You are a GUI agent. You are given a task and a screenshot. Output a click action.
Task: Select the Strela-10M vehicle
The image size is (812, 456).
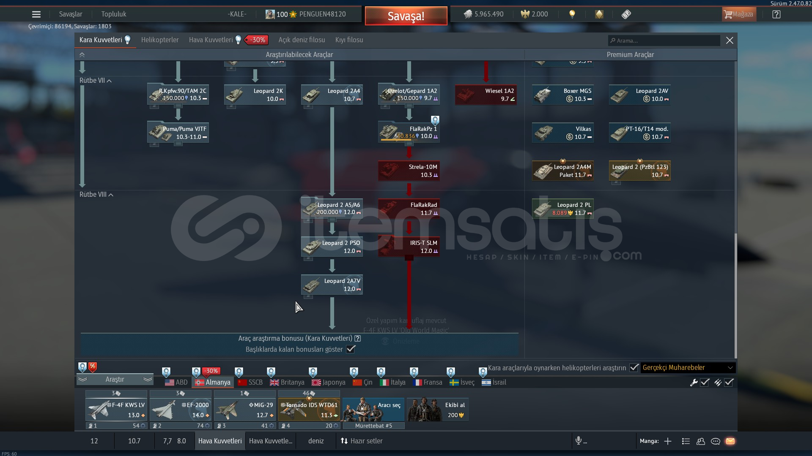click(409, 171)
